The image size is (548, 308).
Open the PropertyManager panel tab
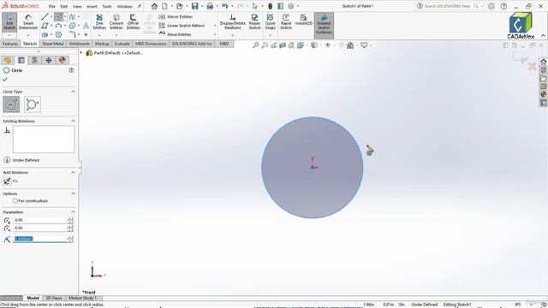[21, 60]
